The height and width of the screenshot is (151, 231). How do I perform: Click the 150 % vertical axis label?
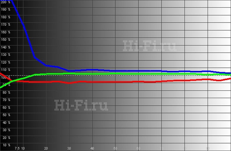(x=5, y=40)
